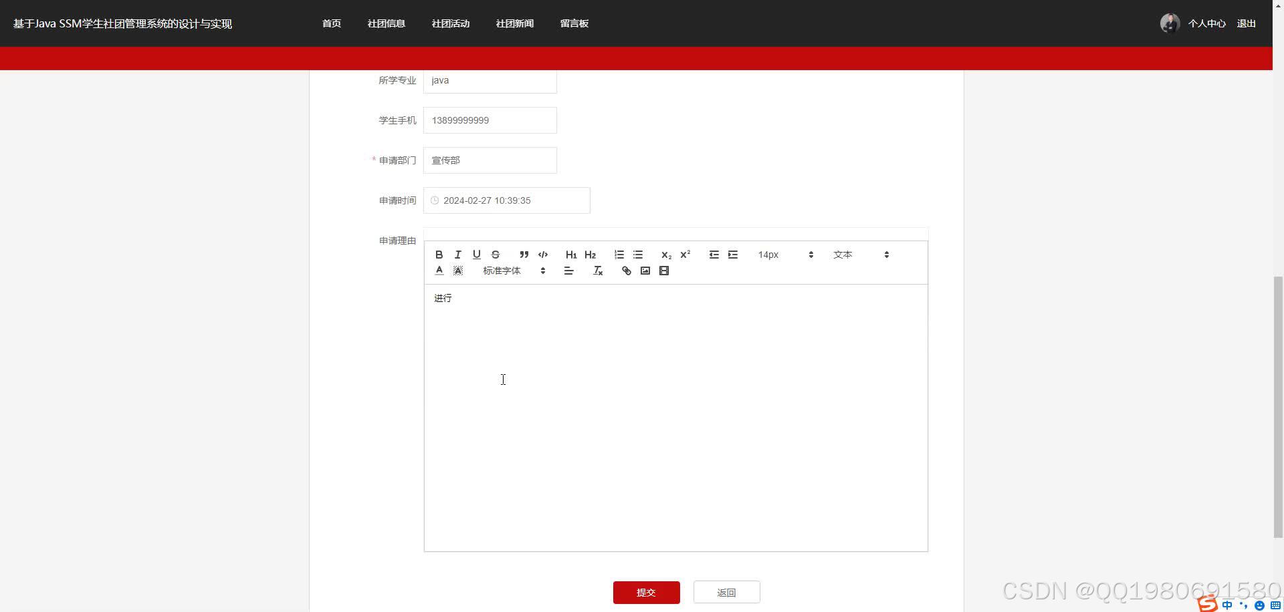
Task: Open 社团活动 navigation item
Action: coord(451,23)
